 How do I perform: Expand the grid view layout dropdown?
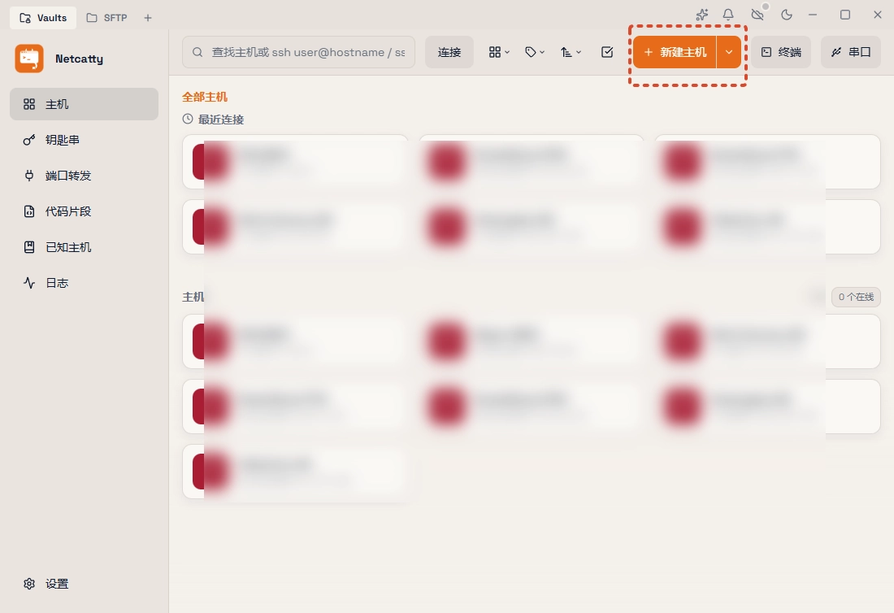pyautogui.click(x=499, y=52)
